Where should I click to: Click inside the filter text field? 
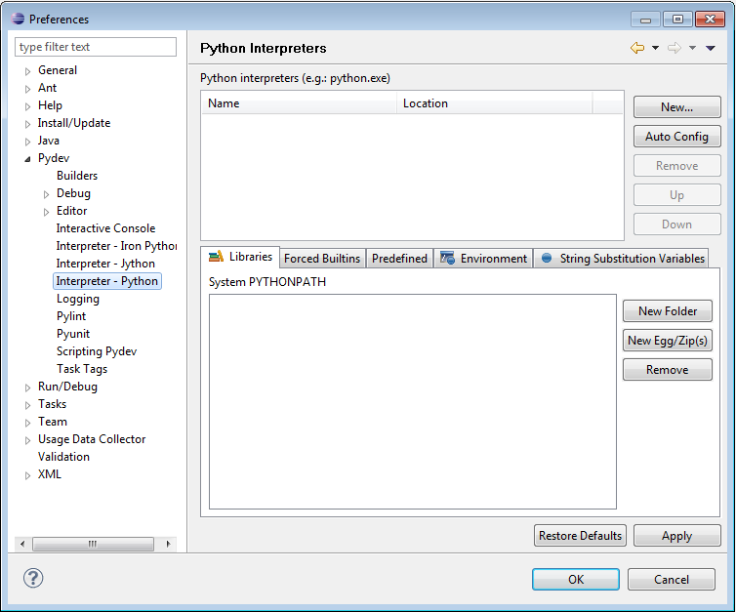click(96, 47)
